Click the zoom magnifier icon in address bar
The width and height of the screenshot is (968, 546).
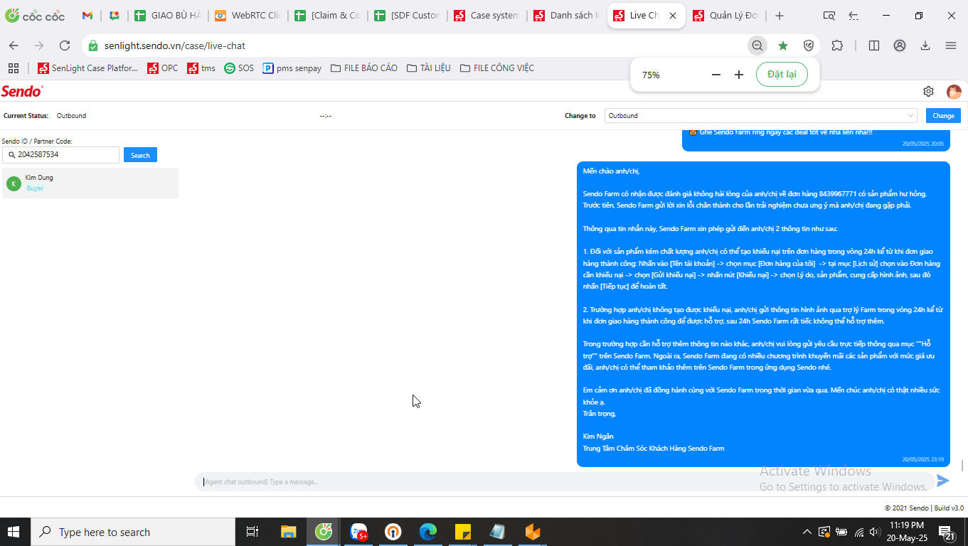click(757, 45)
